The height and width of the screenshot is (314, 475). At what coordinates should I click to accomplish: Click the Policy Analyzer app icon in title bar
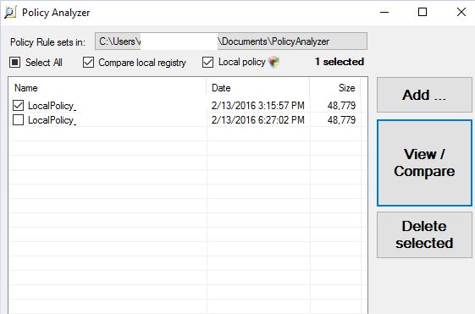[10, 13]
